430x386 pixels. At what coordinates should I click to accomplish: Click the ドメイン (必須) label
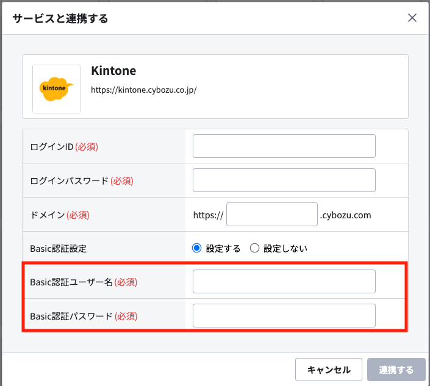point(60,215)
